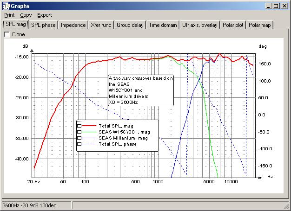291x211 pixels.
Task: Select the SPL mag tab
Action: 16,25
